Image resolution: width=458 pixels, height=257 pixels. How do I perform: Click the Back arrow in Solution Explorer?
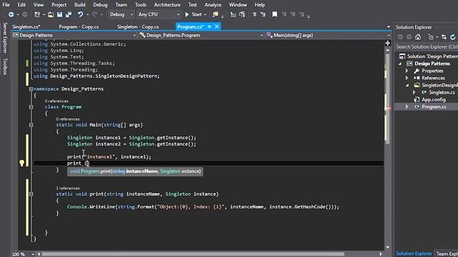pos(400,37)
